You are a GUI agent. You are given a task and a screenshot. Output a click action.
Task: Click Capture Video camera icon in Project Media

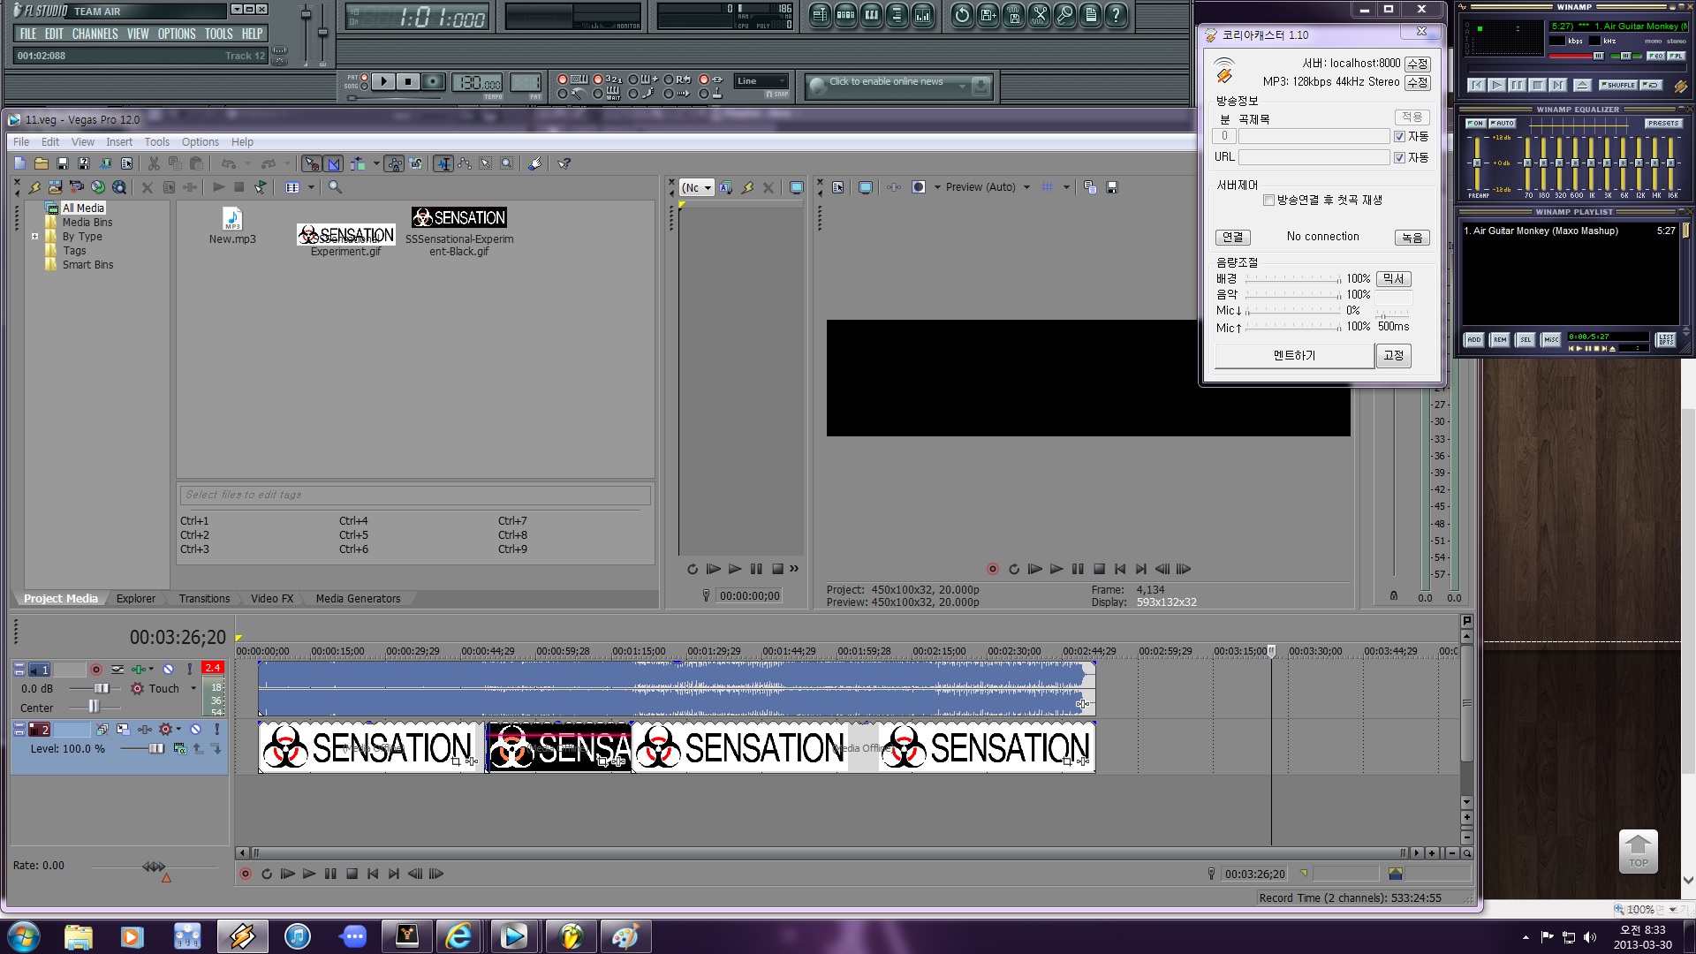click(77, 187)
